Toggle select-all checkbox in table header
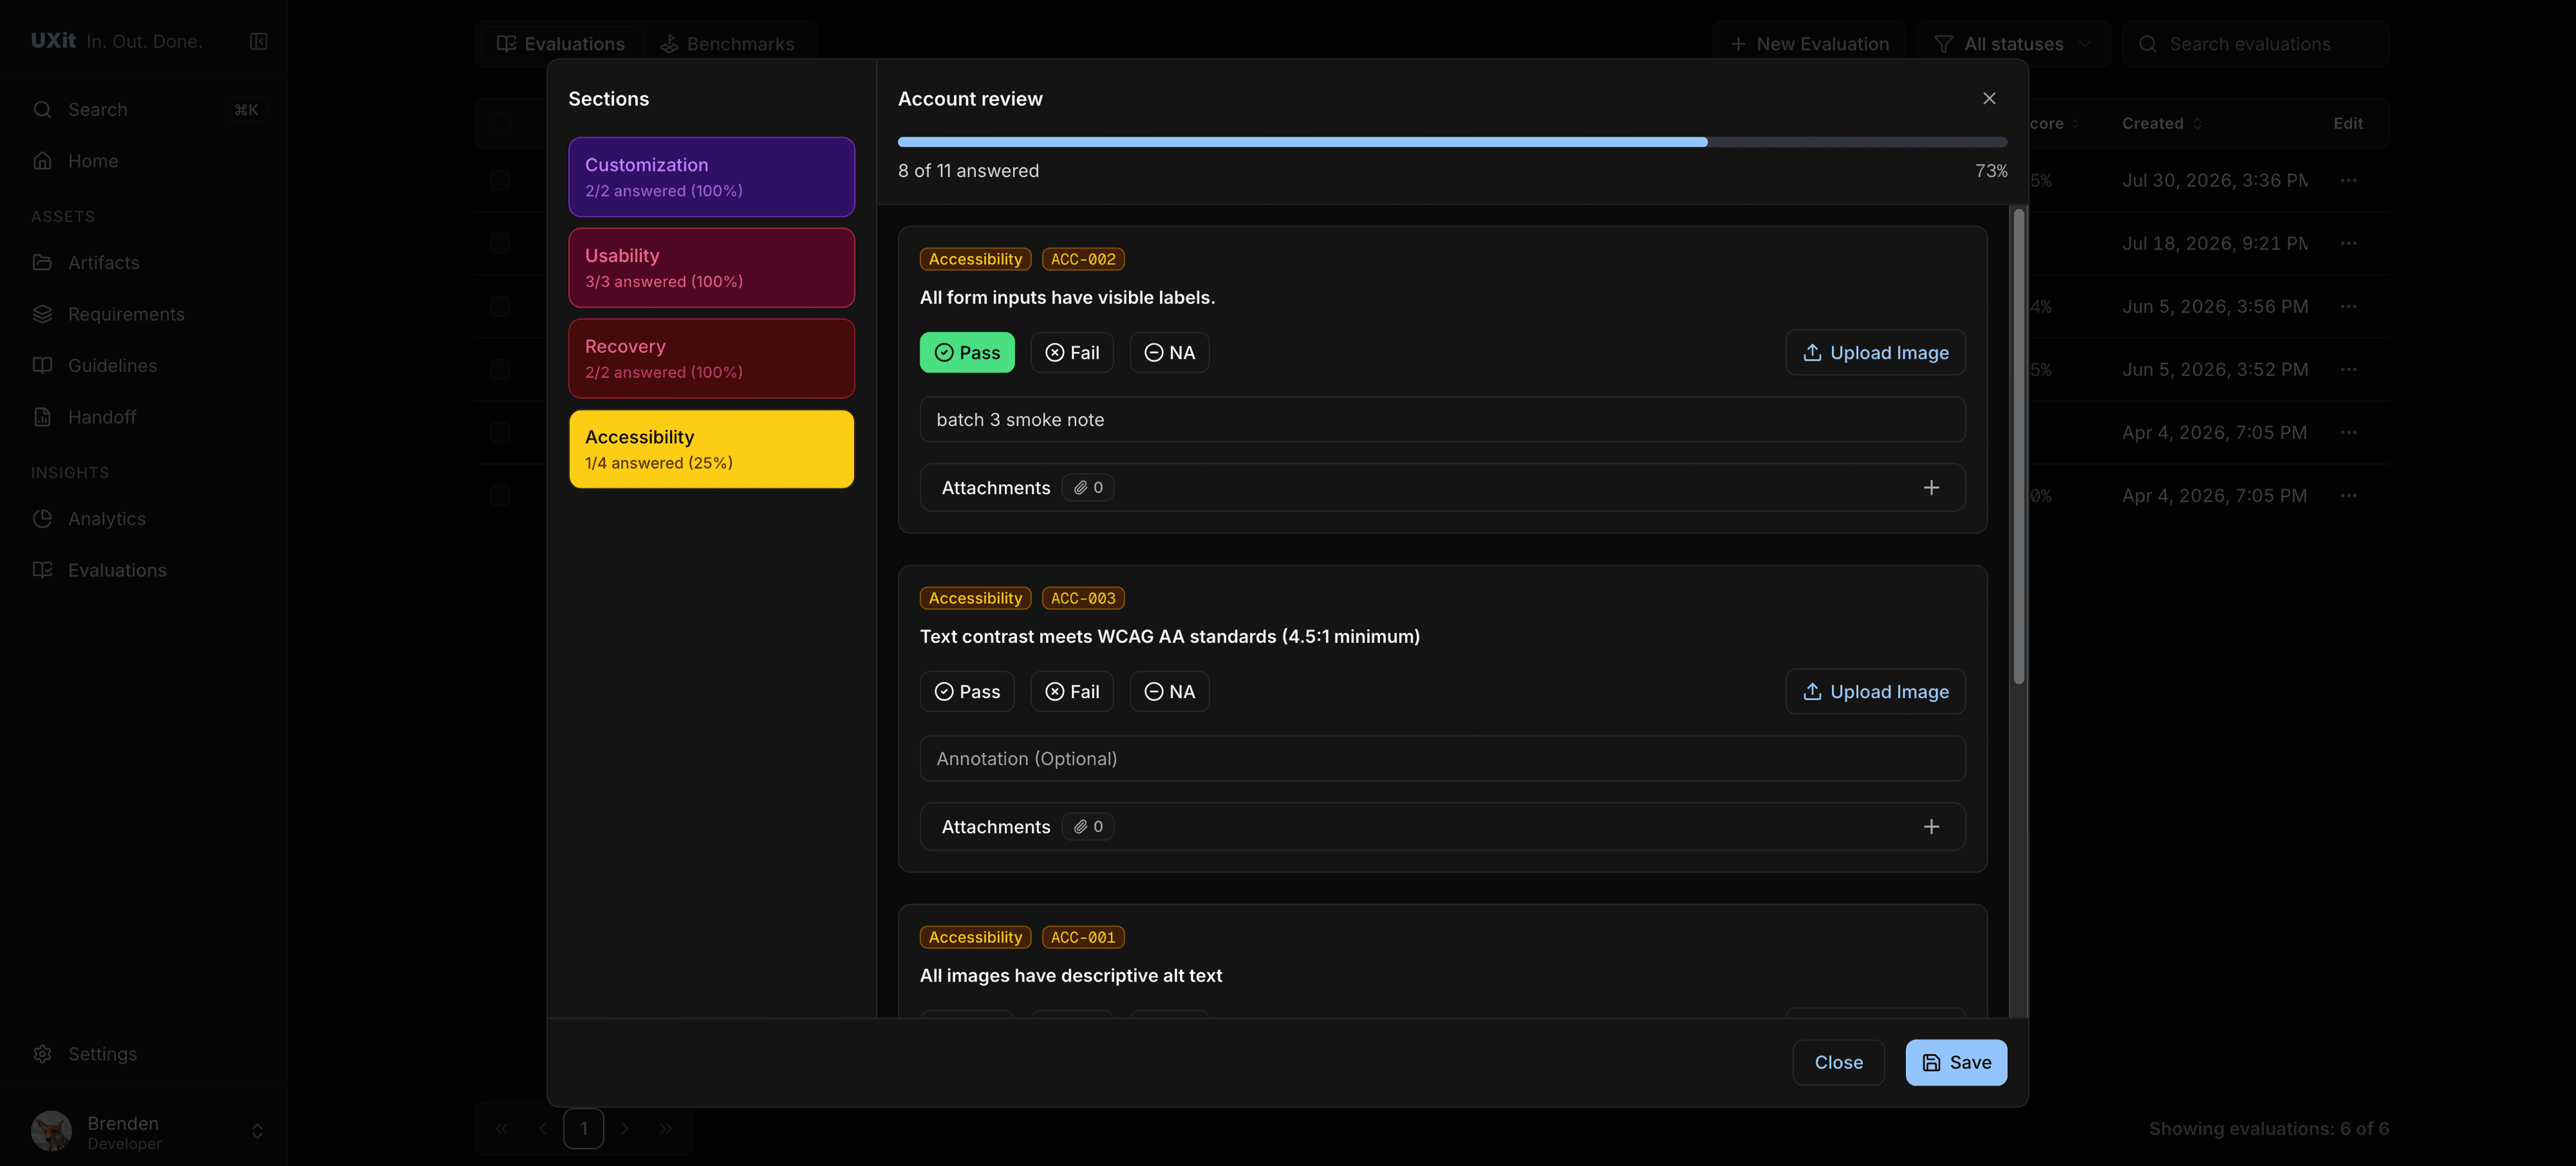This screenshot has width=2576, height=1166. pos(501,124)
